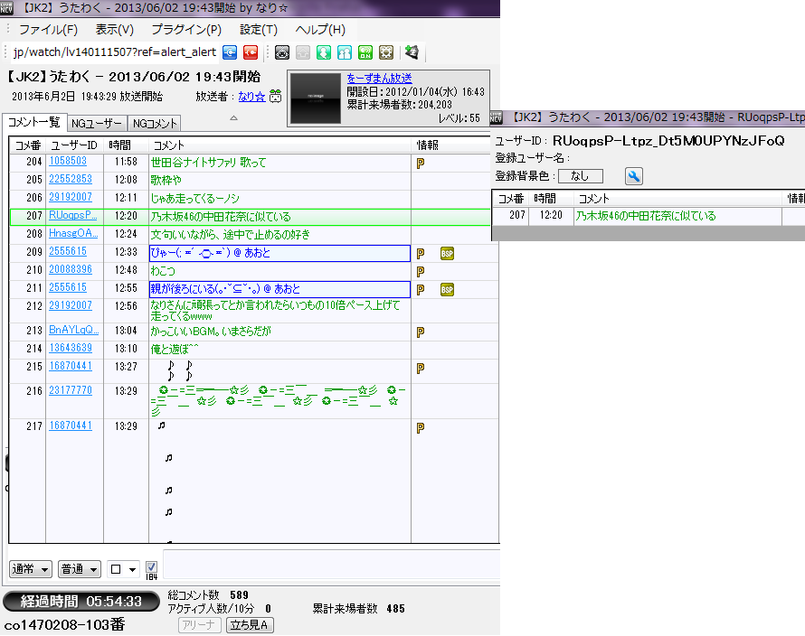805x636 pixels.
Task: Click the broadcaster face icon next to なり☆
Action: click(275, 96)
